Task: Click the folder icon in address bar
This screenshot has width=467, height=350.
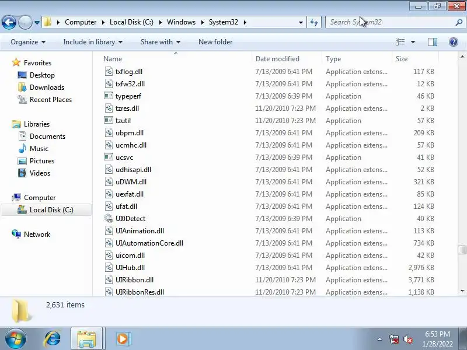Action: coord(48,22)
